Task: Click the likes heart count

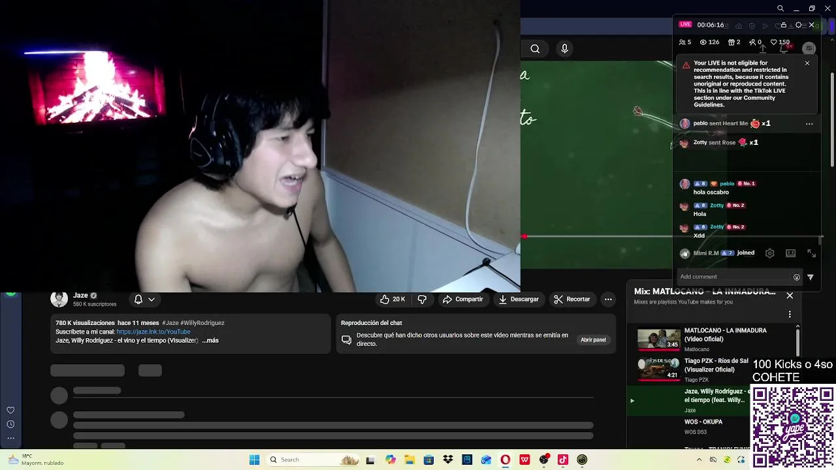Action: [x=780, y=42]
